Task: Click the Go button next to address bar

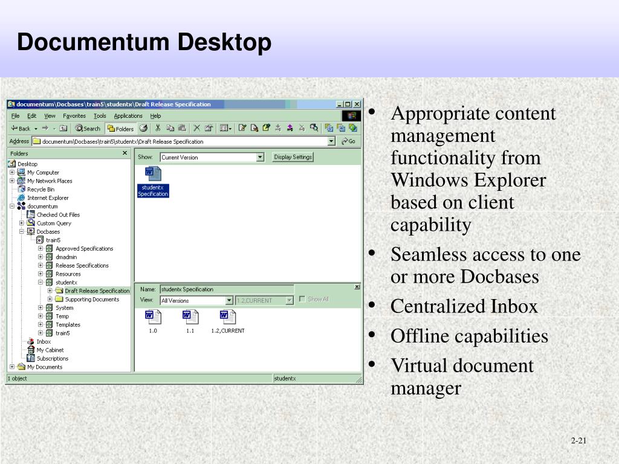Action: pos(349,141)
